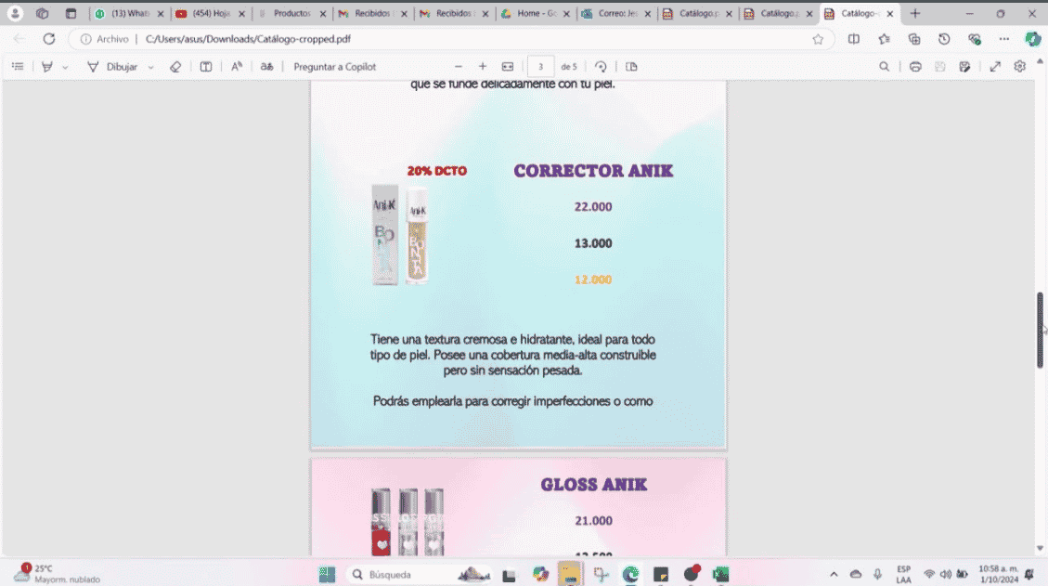Add this page to favorites star
Image resolution: width=1048 pixels, height=586 pixels.
(x=818, y=39)
